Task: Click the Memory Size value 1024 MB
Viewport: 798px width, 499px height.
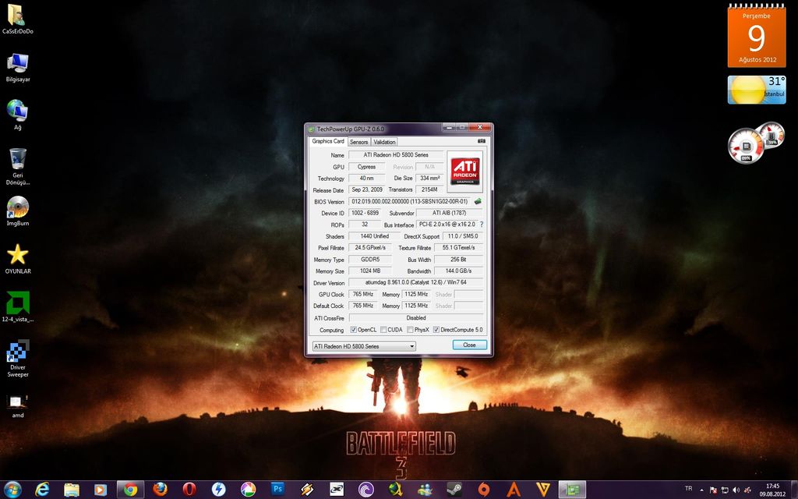Action: tap(370, 271)
